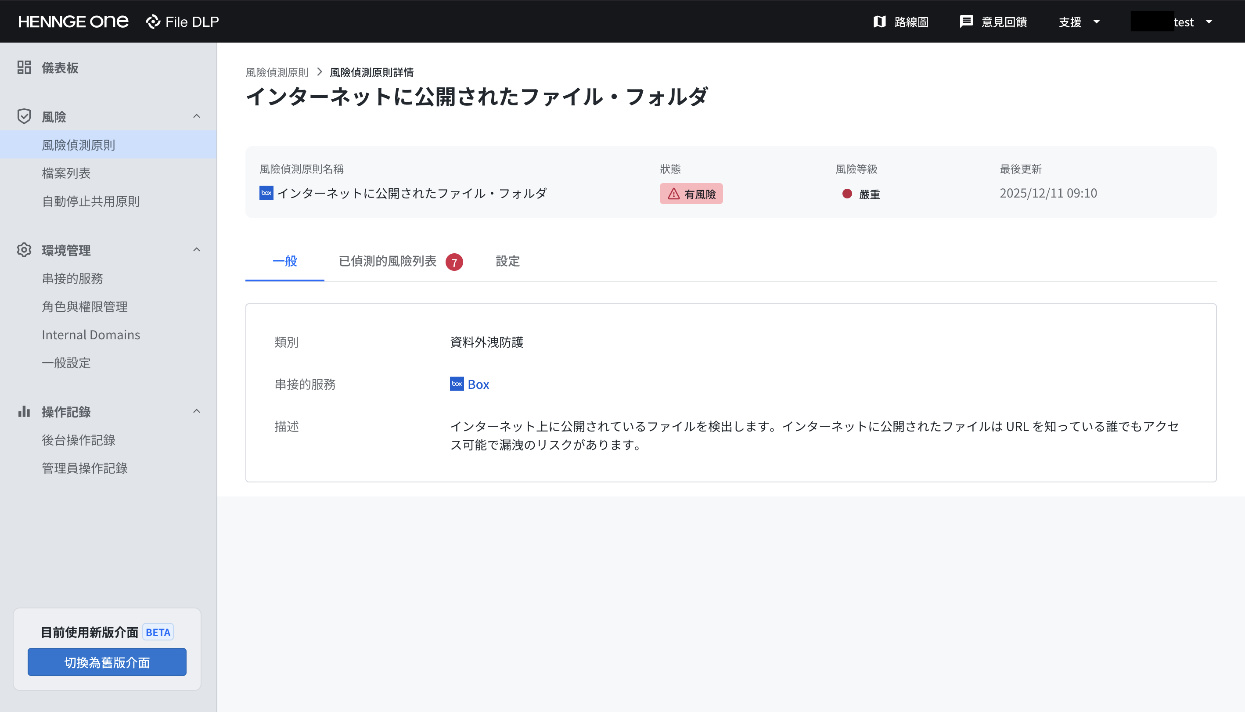Image resolution: width=1245 pixels, height=712 pixels.
Task: Click the 描述 description paragraph
Action: [x=814, y=435]
